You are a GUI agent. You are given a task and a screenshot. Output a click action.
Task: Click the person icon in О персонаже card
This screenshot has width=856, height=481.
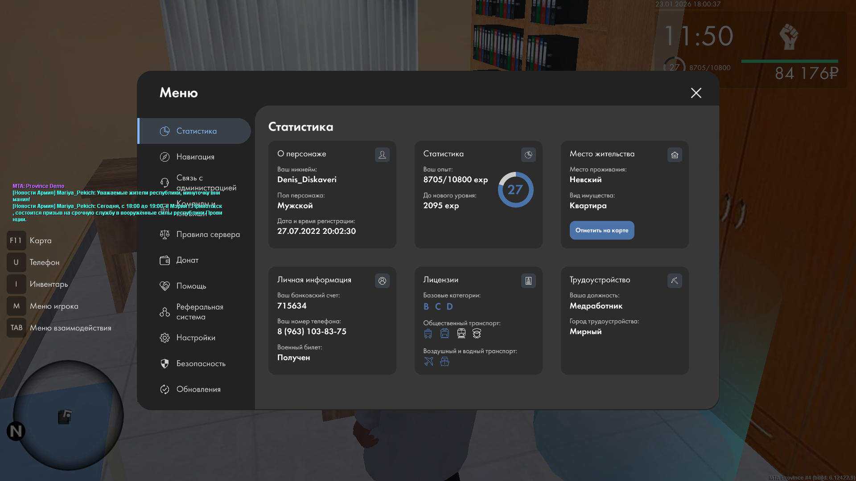point(382,155)
